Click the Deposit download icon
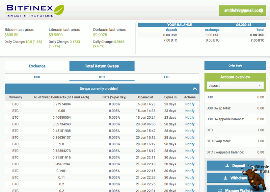This screenshot has width=270, height=192. point(227,165)
